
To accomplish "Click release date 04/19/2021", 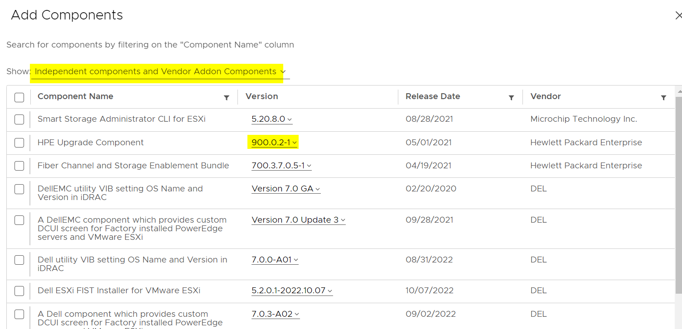I will point(428,165).
